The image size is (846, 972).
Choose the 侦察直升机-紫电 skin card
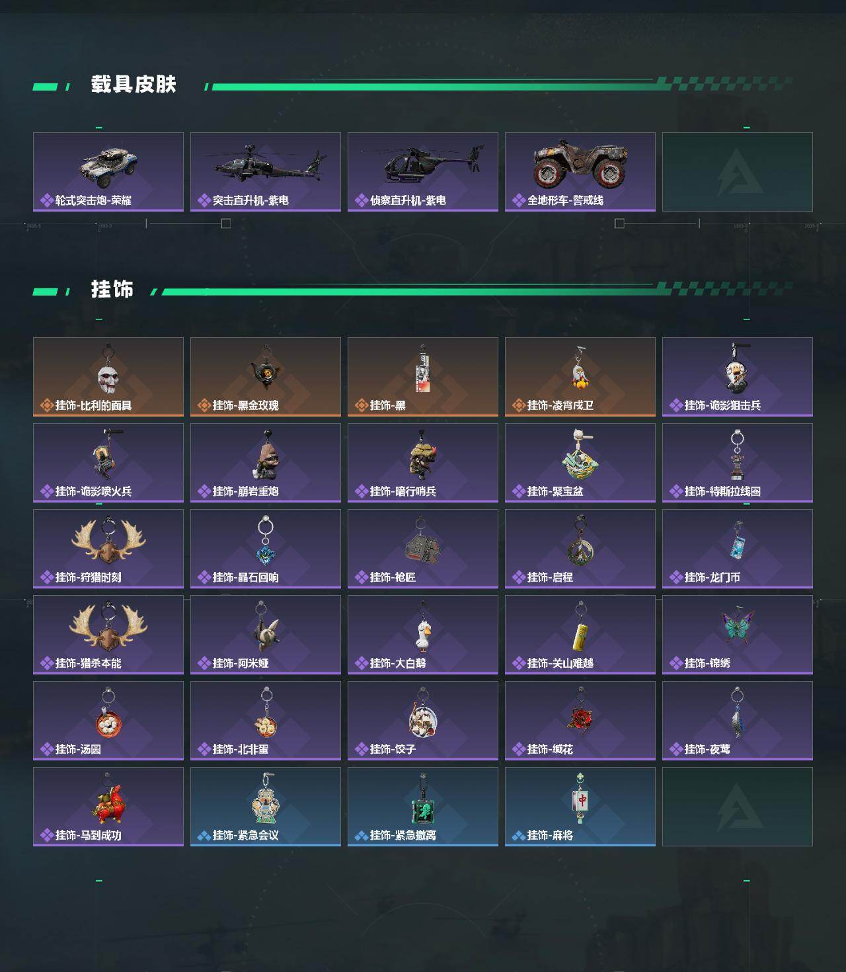(423, 172)
